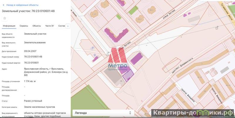Select the purple-outlined highlighted land parcel

(127, 77)
